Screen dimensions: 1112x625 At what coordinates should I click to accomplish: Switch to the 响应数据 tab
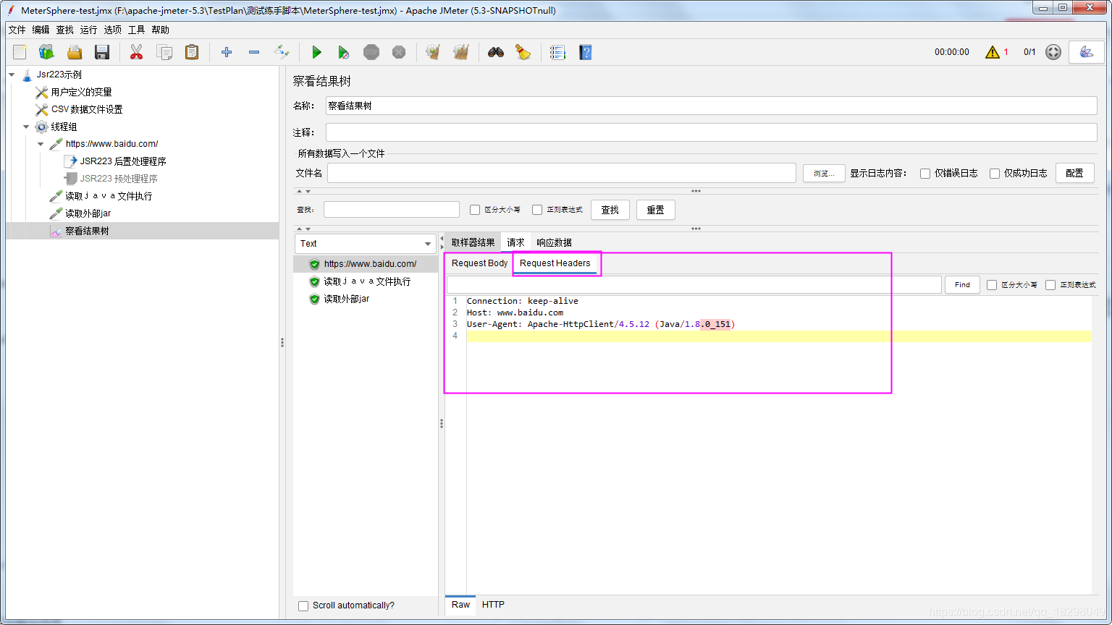click(553, 242)
